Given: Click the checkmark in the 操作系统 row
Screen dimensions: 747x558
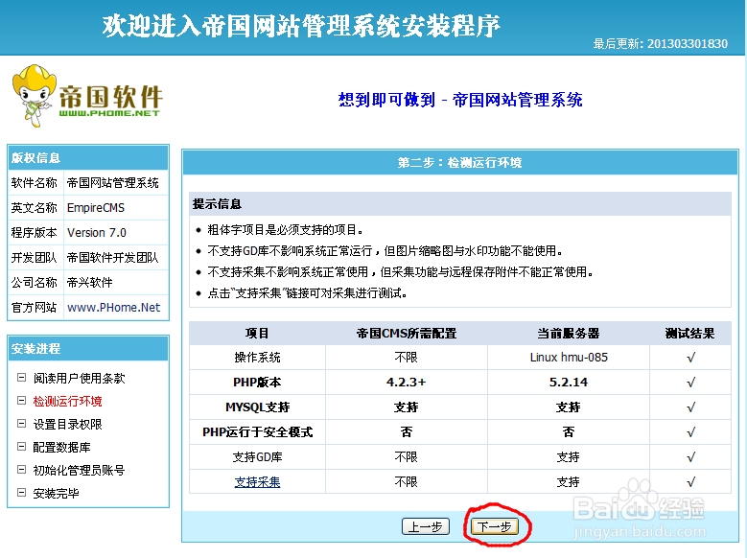Looking at the screenshot, I should [x=690, y=358].
